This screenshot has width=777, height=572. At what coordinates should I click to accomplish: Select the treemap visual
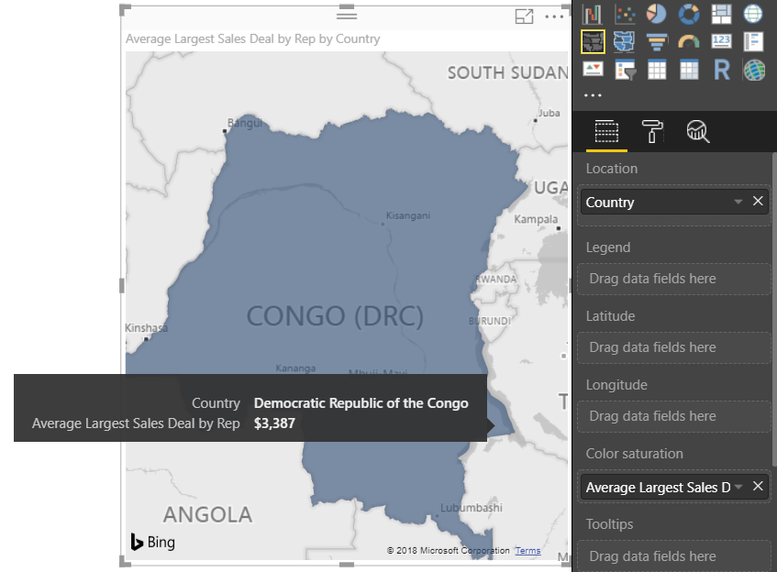tap(721, 14)
